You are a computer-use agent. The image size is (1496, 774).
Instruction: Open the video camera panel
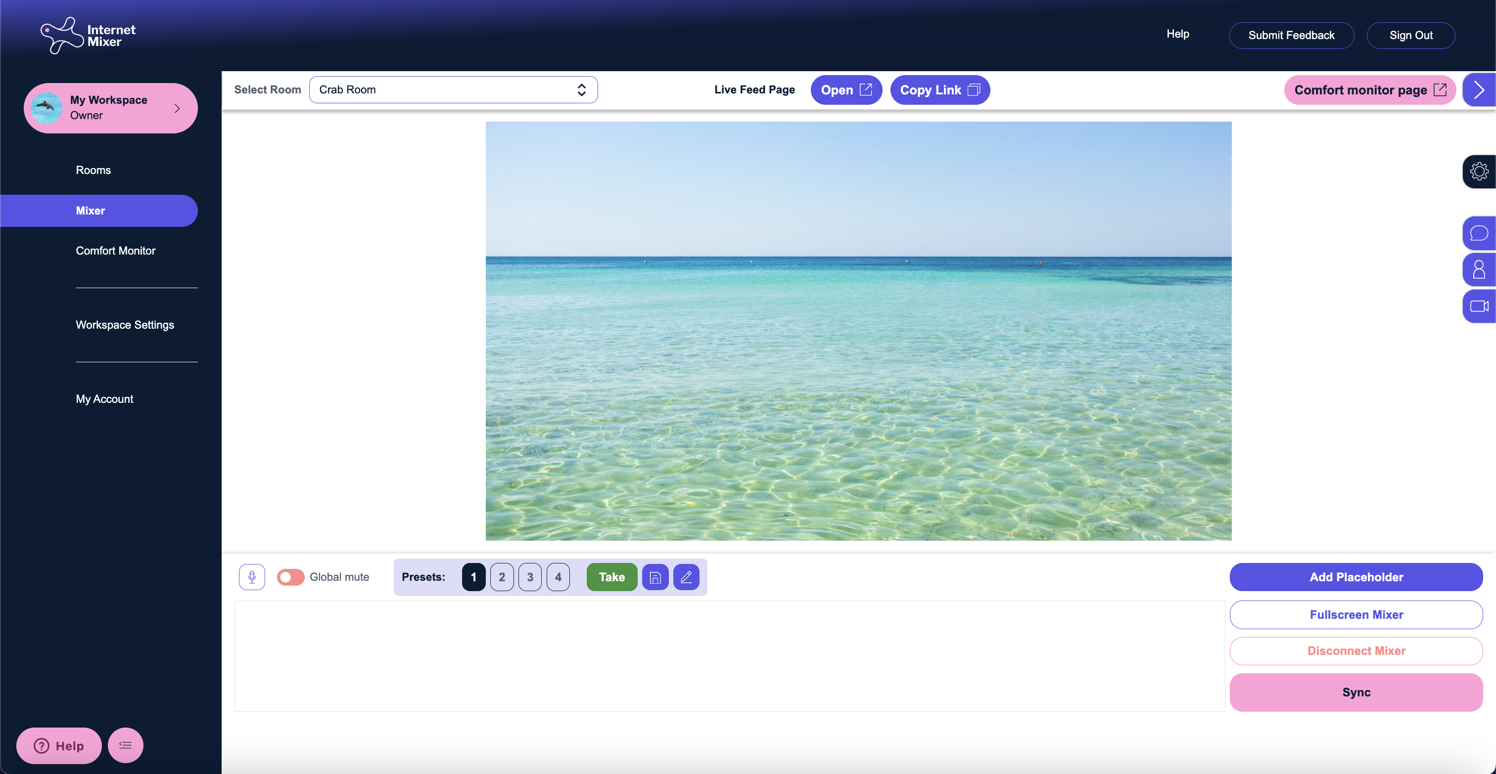click(1479, 306)
